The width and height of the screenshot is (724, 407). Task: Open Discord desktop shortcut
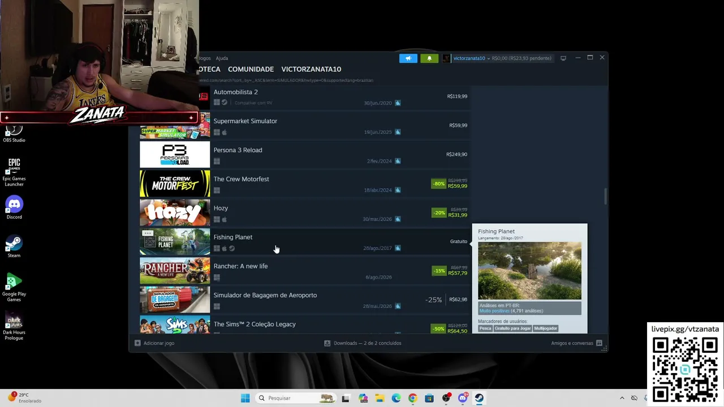click(x=14, y=207)
